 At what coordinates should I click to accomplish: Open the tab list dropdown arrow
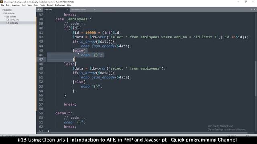(x=255, y=10)
